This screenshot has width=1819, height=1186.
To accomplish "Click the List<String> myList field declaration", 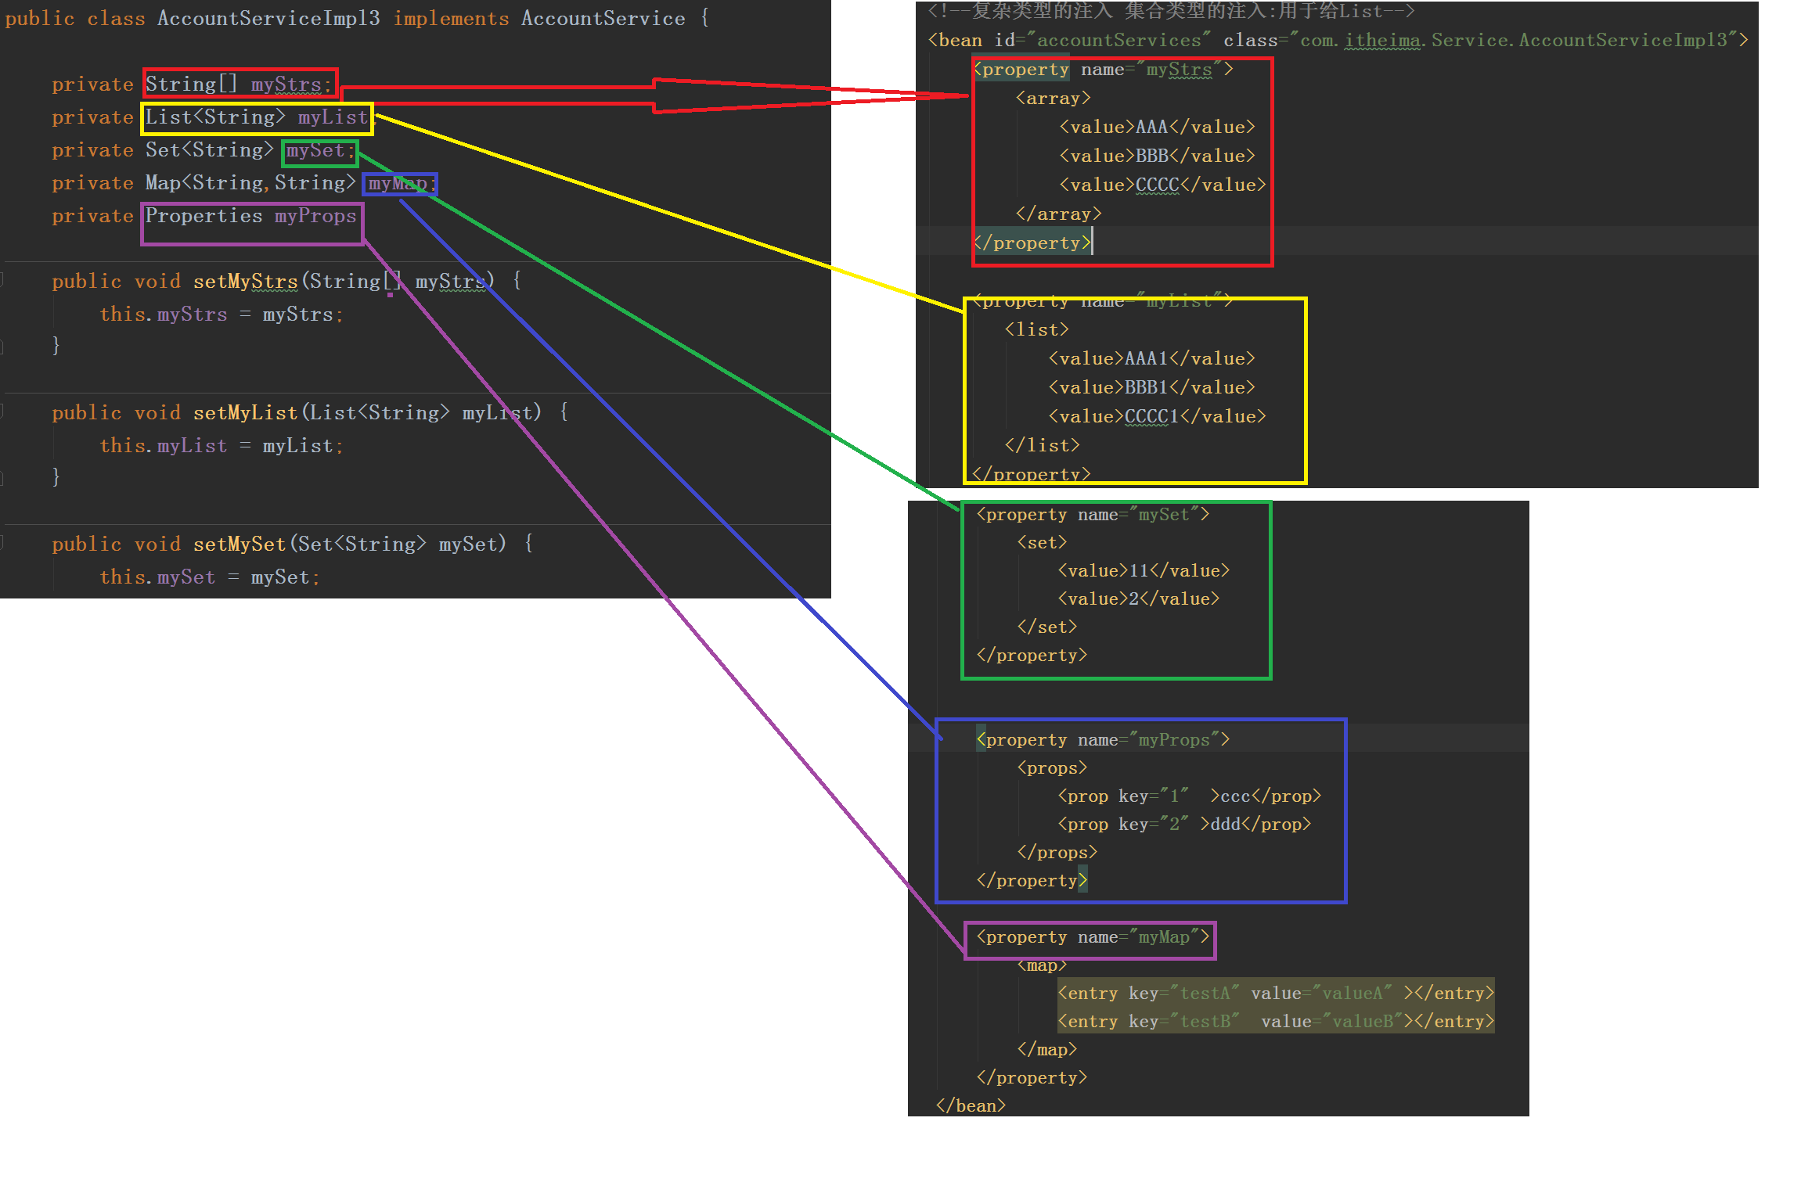I will coord(256,117).
